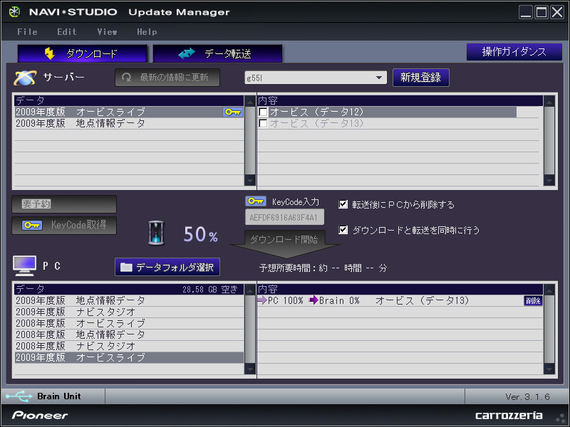Uncheck ダウンロードと転送を同時に行う option
Viewport: 570px width, 427px height.
pos(343,230)
